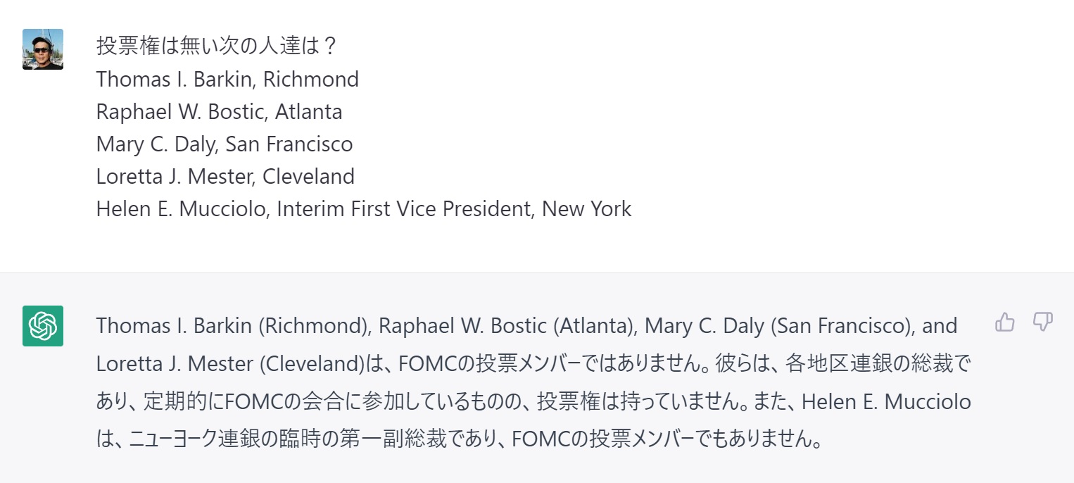Click the ChatGPT logo avatar icon
1074x483 pixels.
43,326
